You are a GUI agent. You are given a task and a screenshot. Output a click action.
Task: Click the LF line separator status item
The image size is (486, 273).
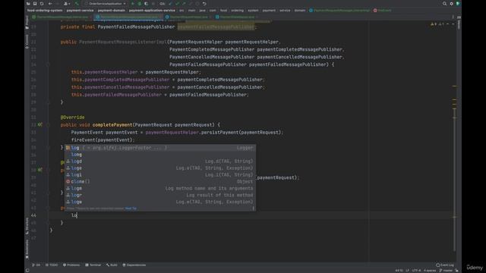pos(407,271)
